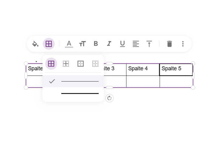Select outer borders option
The image size is (221, 147).
81,64
